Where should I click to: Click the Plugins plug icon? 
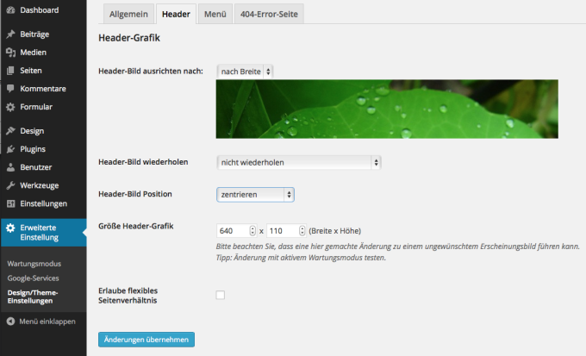pyautogui.click(x=10, y=149)
